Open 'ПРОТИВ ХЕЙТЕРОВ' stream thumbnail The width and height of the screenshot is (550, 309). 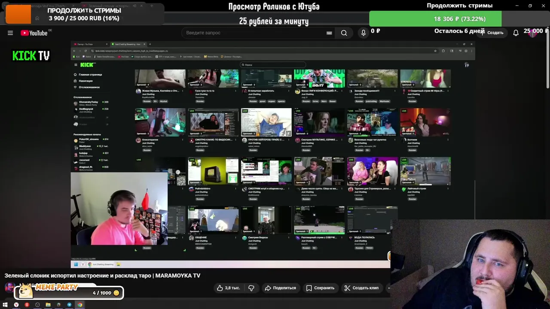[266, 122]
